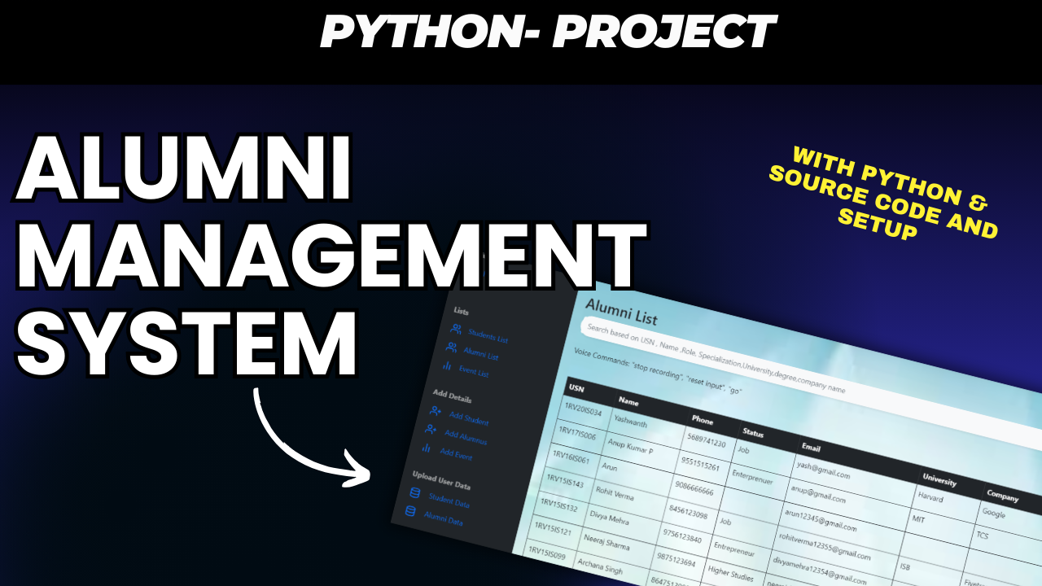Click phone number 9086666666

click(x=694, y=489)
